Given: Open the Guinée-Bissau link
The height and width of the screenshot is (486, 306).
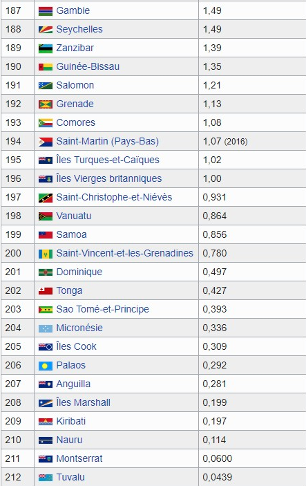Looking at the screenshot, I should click(x=88, y=66).
